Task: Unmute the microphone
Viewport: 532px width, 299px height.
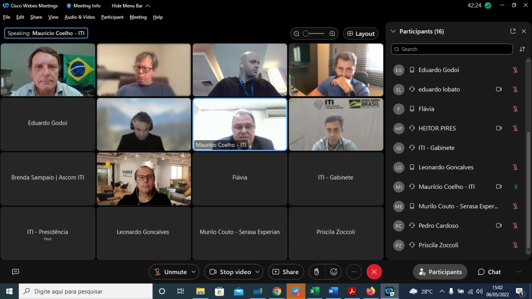Action: 170,272
